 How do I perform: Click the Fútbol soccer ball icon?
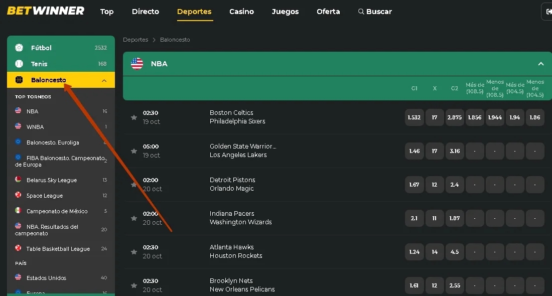(19, 48)
